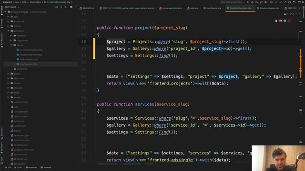305x171 pixels.
Task: Expand the storage folder
Action: click(8, 88)
